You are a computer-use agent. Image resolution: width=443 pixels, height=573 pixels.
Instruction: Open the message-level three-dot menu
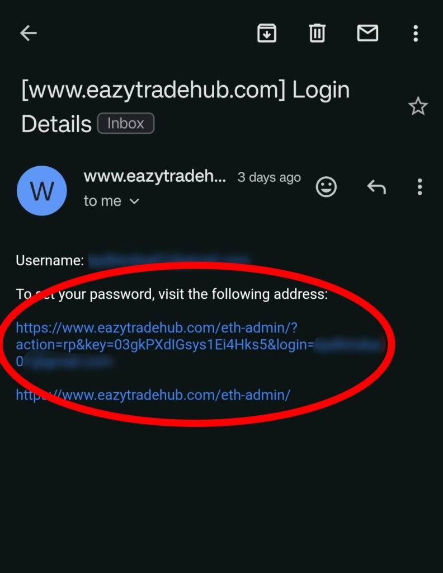coord(420,187)
